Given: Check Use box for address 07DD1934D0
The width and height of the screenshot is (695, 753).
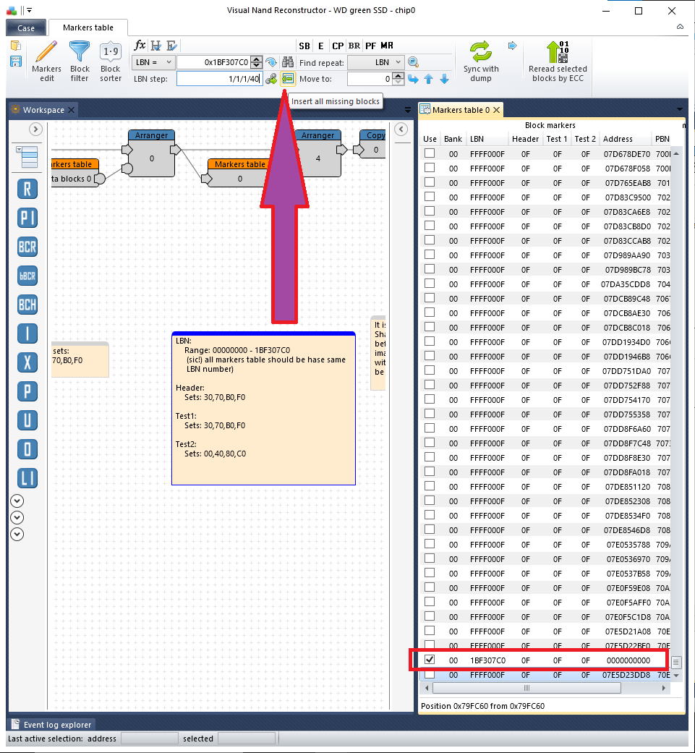Looking at the screenshot, I should coord(430,341).
